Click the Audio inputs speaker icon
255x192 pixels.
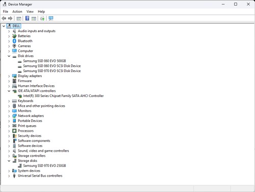click(x=14, y=31)
